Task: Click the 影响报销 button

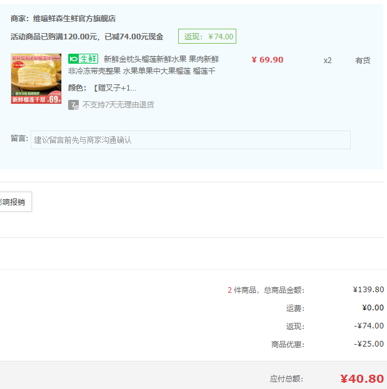Action: (x=16, y=202)
